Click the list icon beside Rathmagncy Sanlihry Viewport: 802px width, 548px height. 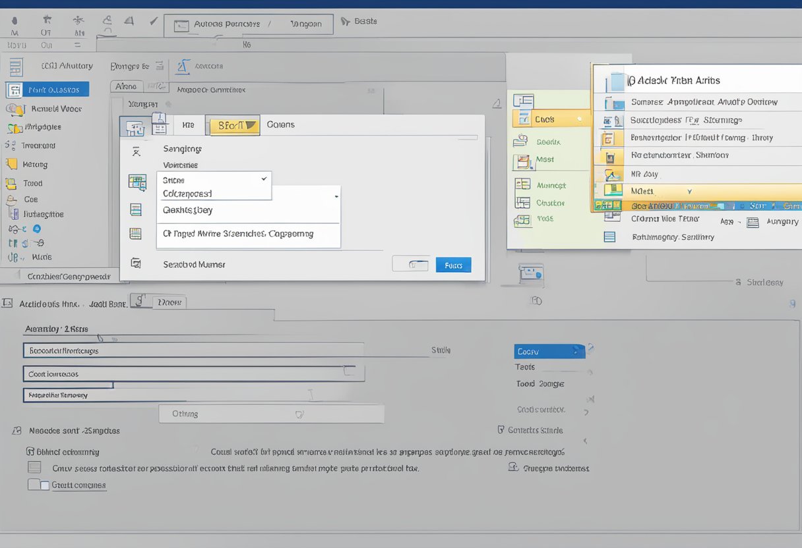(x=610, y=237)
